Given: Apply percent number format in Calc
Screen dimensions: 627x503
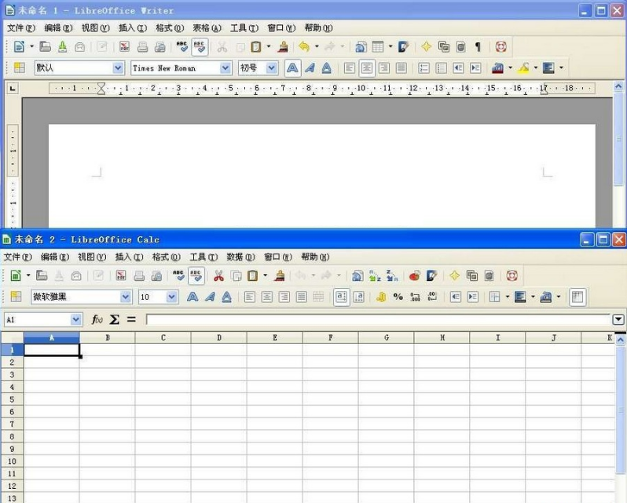Looking at the screenshot, I should (x=398, y=297).
